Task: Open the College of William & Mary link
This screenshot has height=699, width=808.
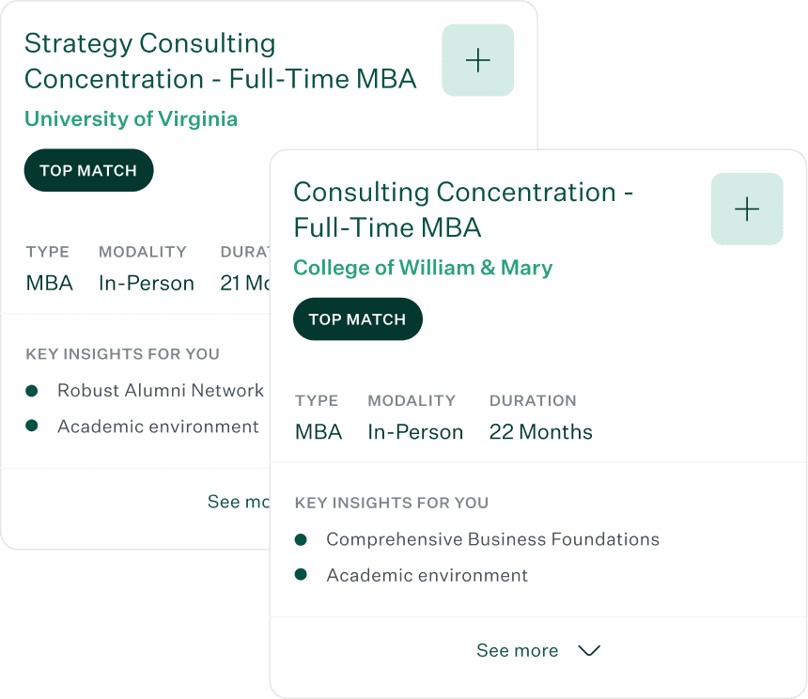Action: (423, 268)
